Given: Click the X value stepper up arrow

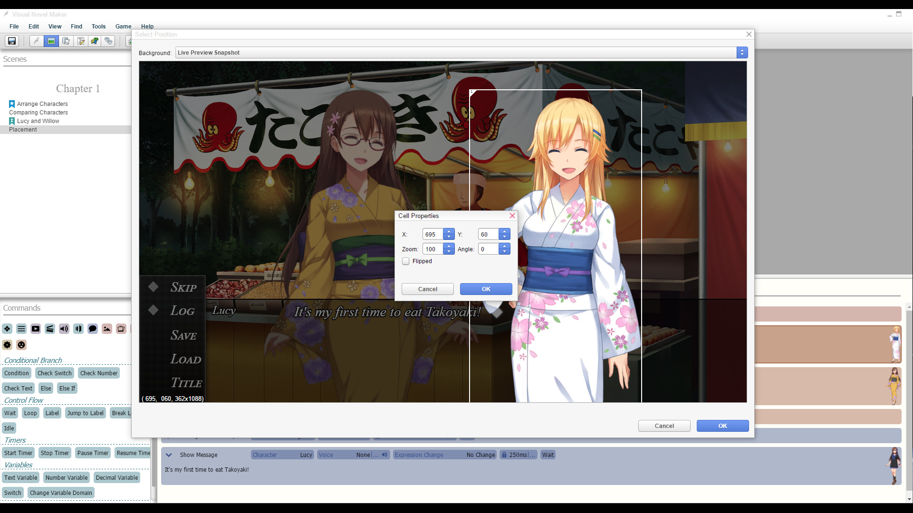Looking at the screenshot, I should 449,231.
